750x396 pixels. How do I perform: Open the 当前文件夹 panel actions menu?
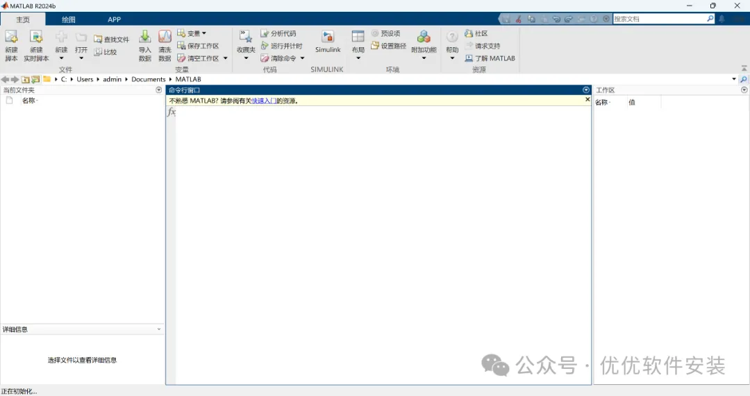point(159,89)
